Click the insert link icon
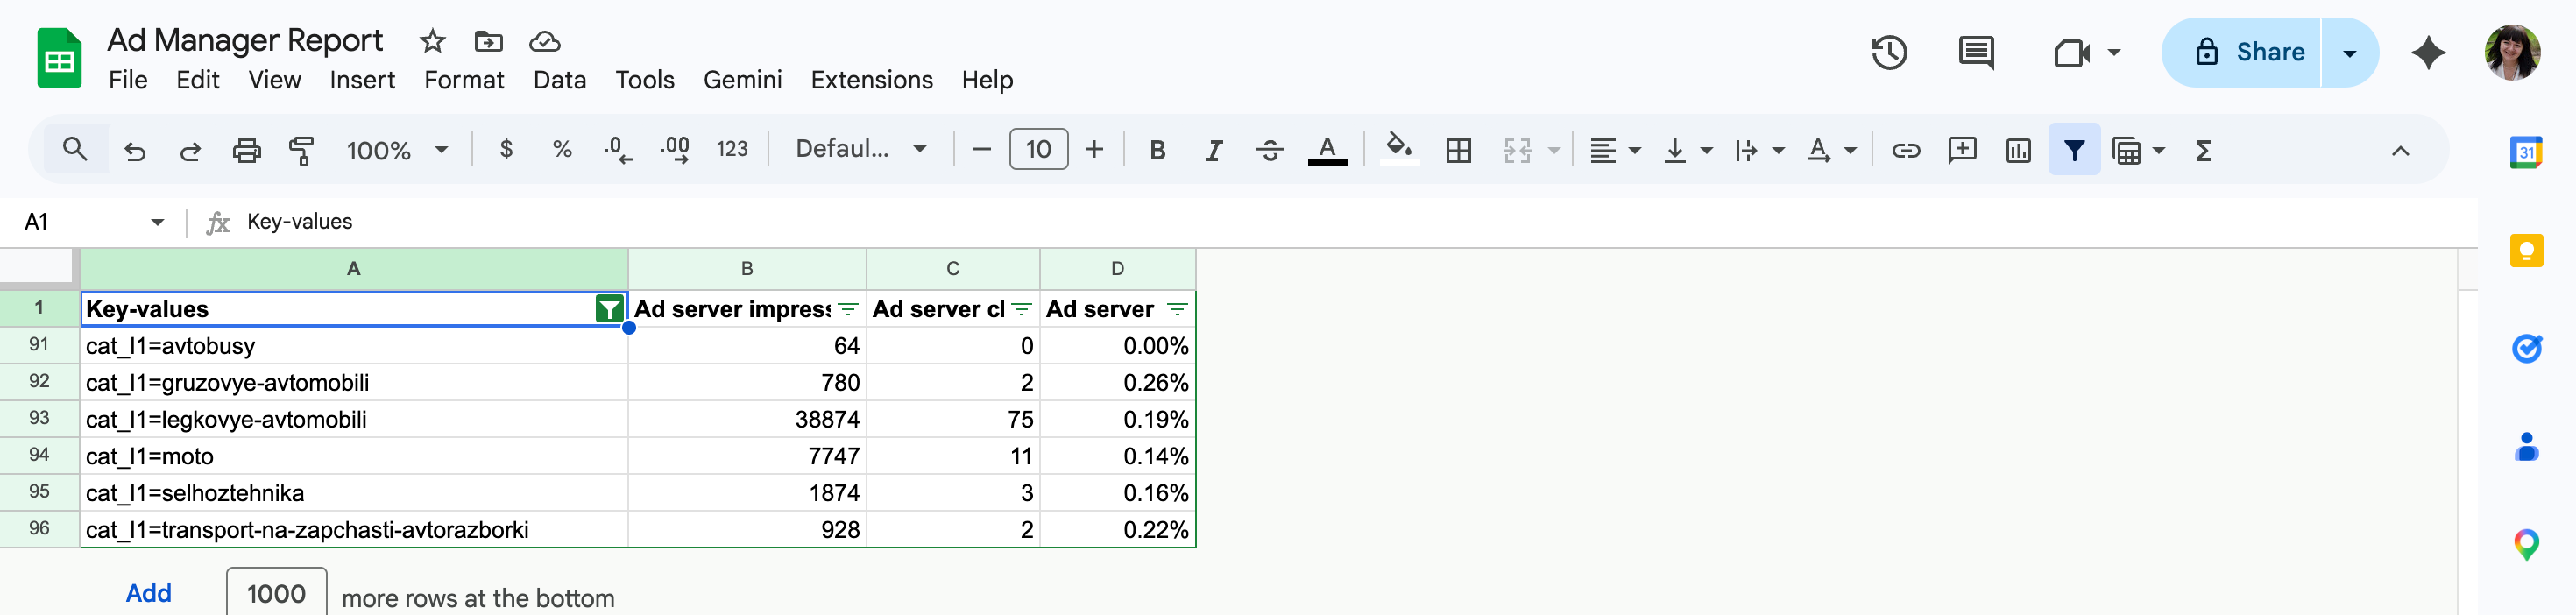 [1905, 151]
